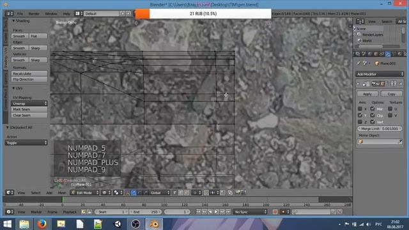Open outliner editor type selector icon
Viewport: 409px width, 230px height.
[360, 21]
